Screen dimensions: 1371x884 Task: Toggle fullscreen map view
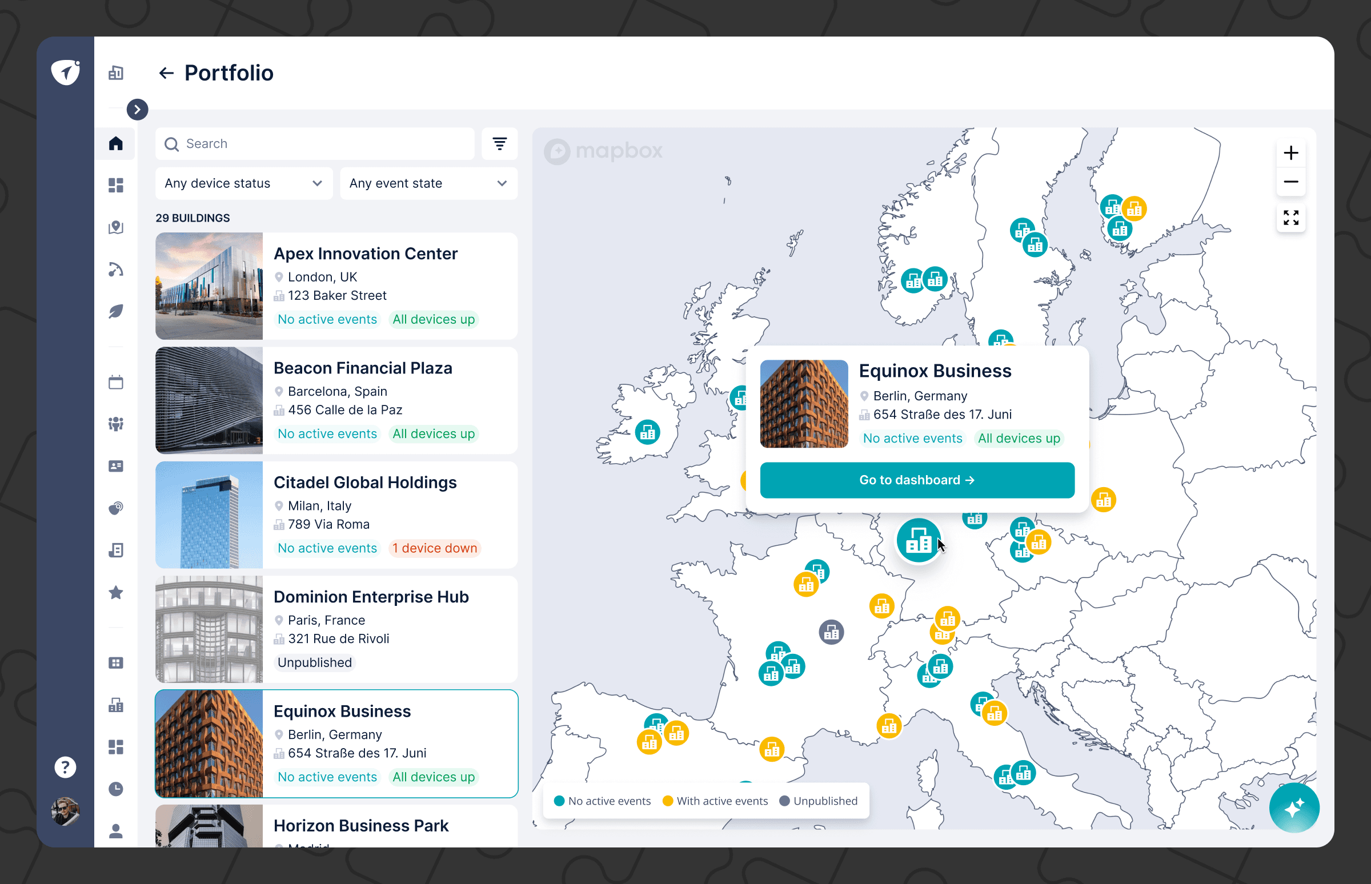(1290, 218)
